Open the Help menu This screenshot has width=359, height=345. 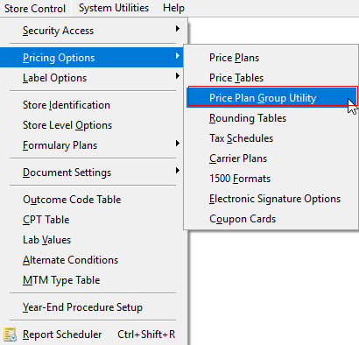173,8
